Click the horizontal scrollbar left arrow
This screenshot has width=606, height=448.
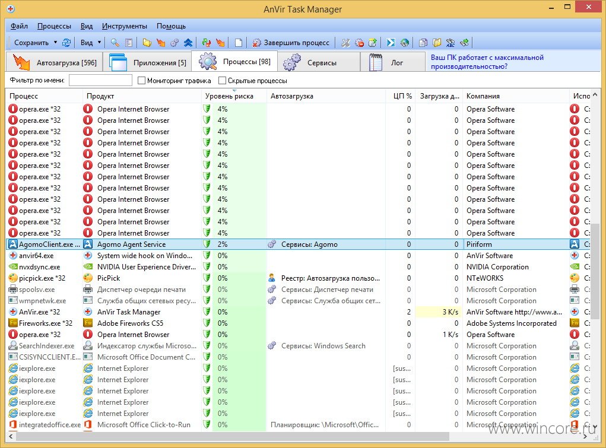coord(11,436)
